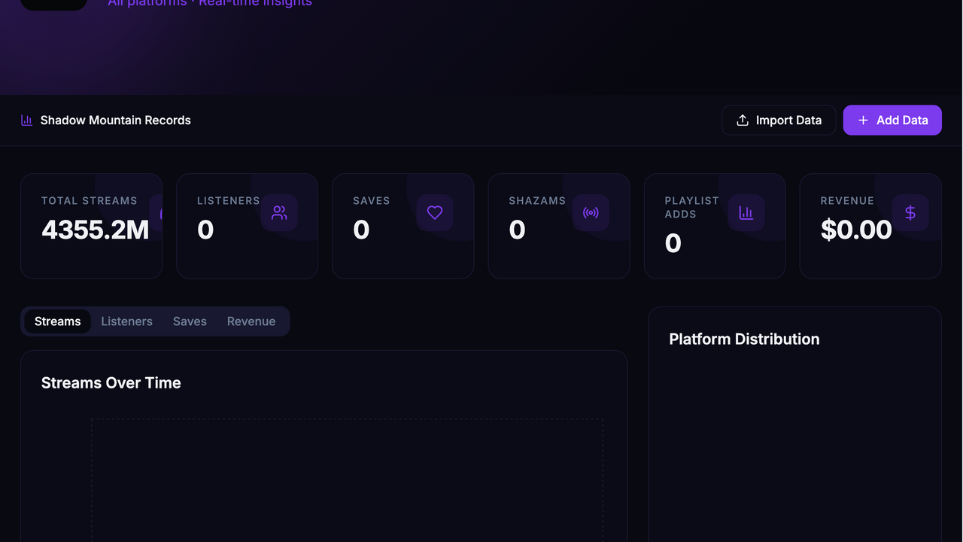Click the Streams Over Time chart area
Image resolution: width=963 pixels, height=542 pixels.
point(347,480)
